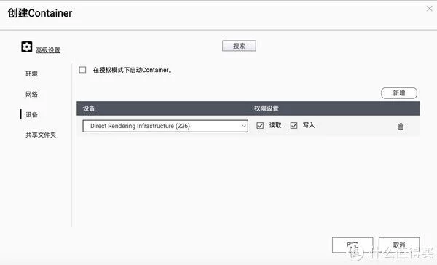
Task: Open the 高级设置 link
Action: coord(48,50)
